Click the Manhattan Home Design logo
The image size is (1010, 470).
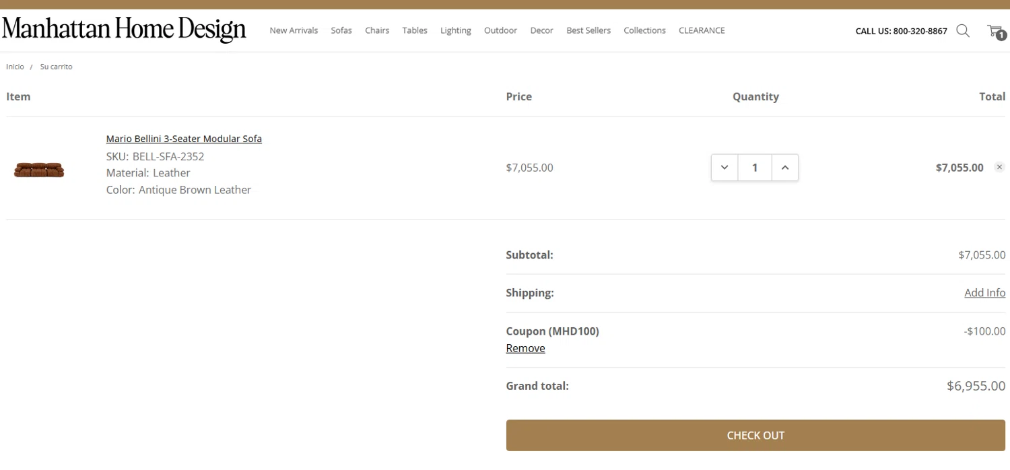click(x=124, y=30)
